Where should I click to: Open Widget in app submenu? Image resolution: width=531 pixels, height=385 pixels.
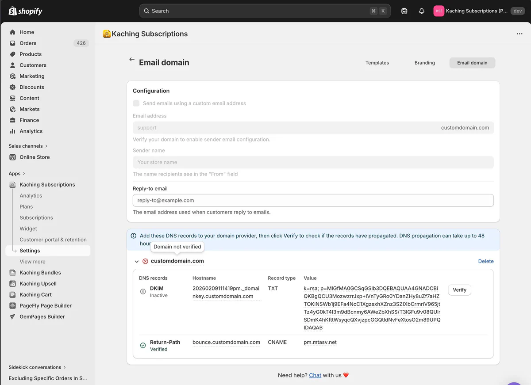tap(28, 229)
